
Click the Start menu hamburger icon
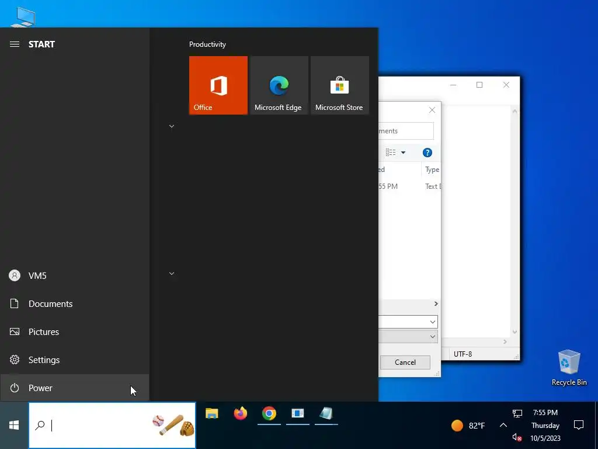point(15,44)
